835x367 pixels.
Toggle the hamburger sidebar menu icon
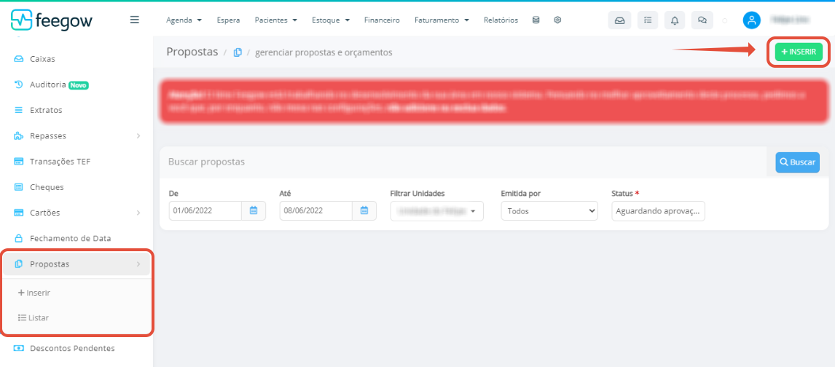click(135, 20)
